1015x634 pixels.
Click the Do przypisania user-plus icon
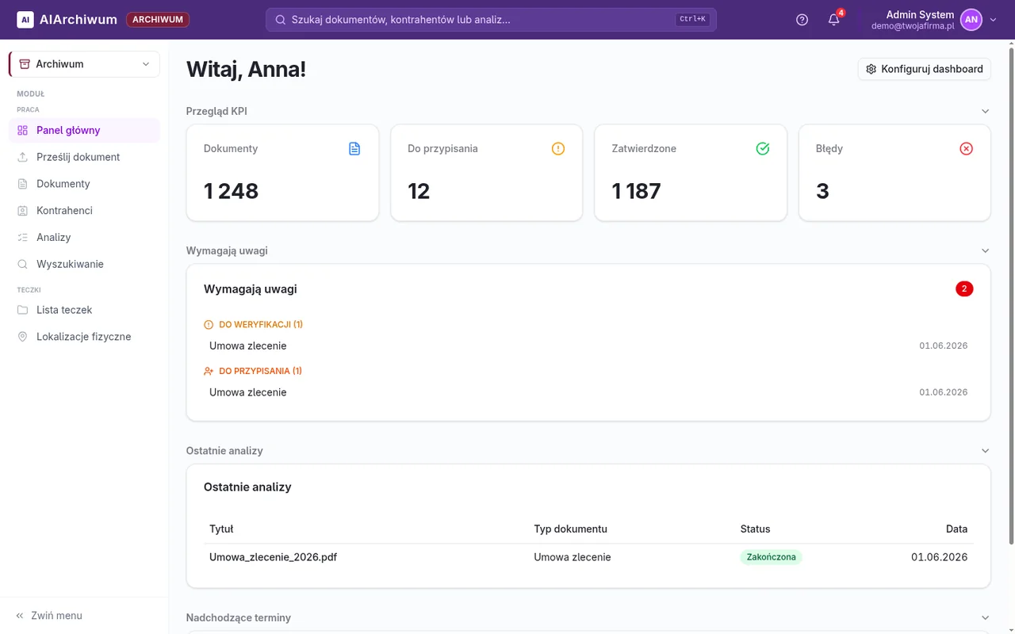pyautogui.click(x=209, y=371)
